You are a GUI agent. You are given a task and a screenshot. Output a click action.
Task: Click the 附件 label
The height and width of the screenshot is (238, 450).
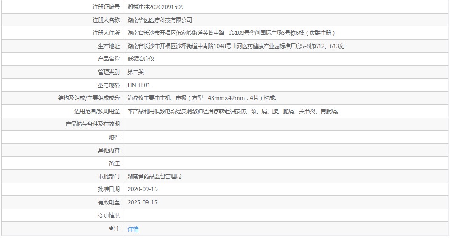(114, 137)
